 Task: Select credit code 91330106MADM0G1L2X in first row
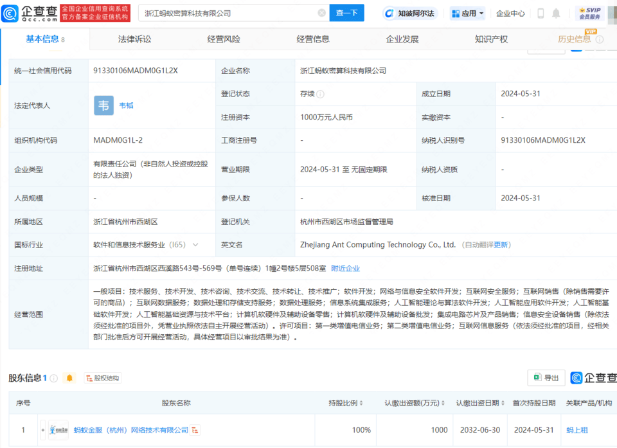(136, 71)
